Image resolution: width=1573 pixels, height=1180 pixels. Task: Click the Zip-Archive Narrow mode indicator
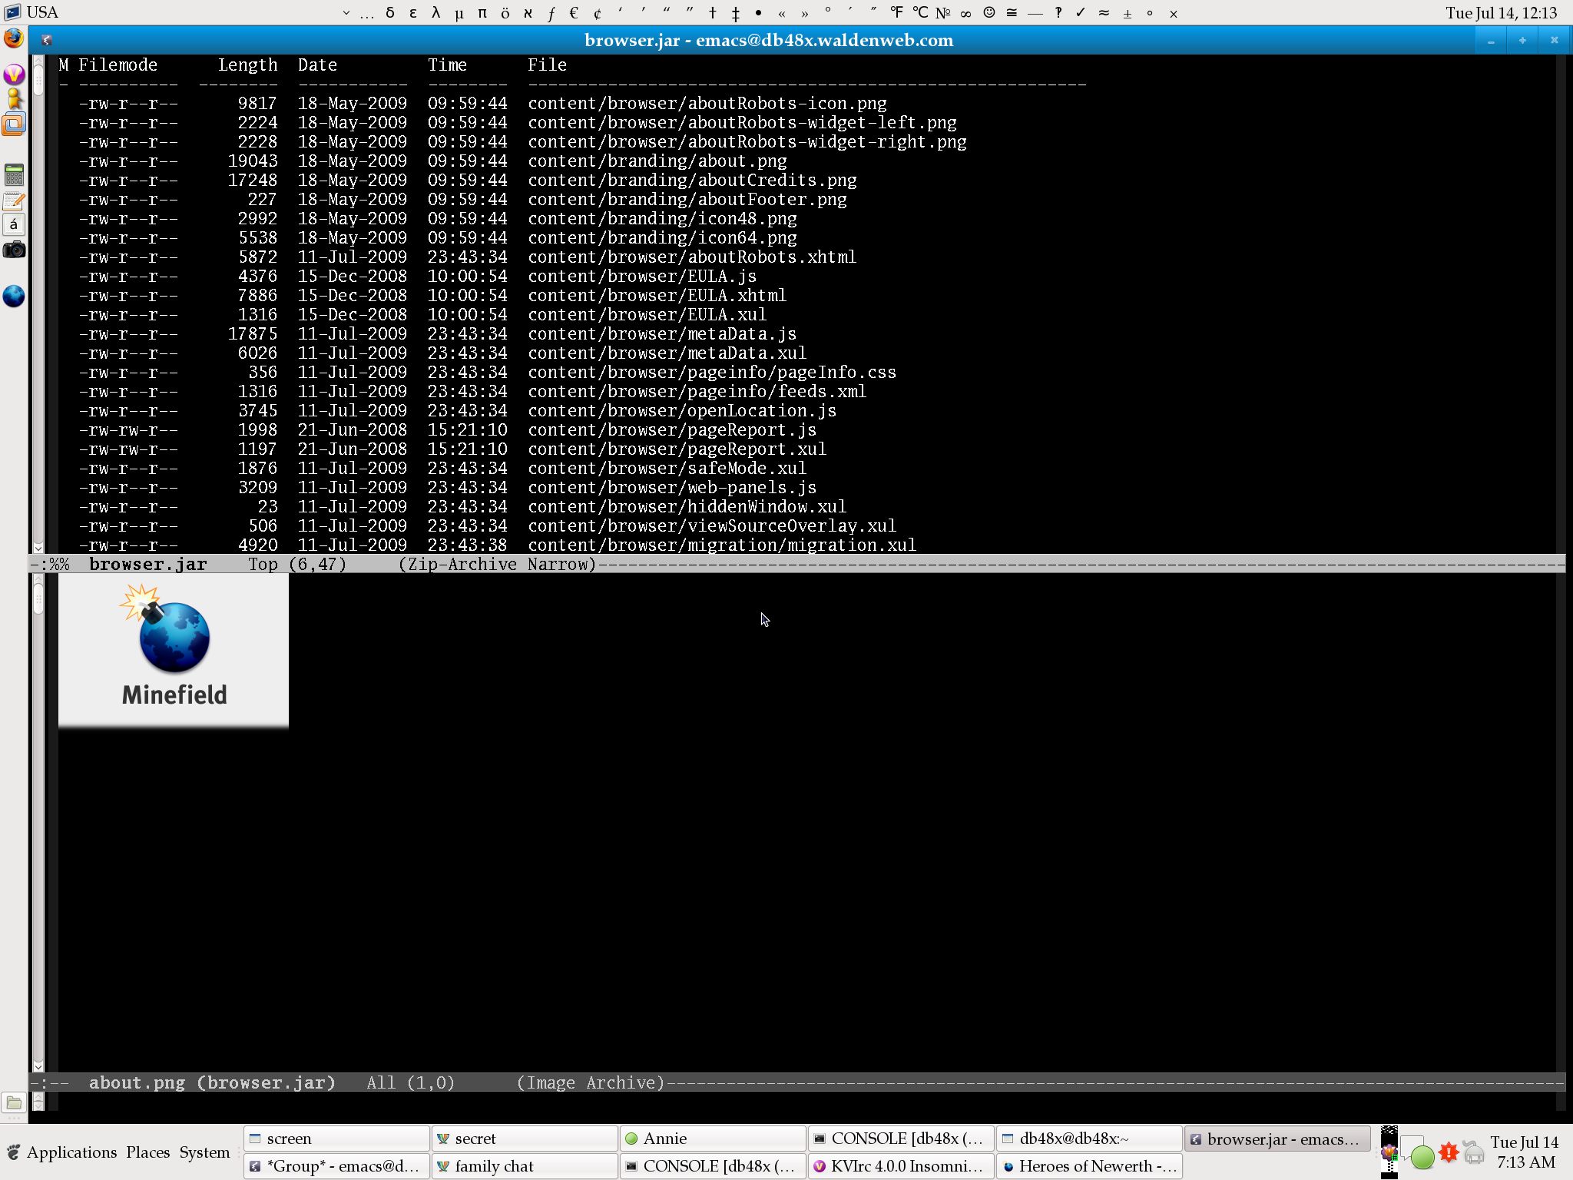pos(498,564)
